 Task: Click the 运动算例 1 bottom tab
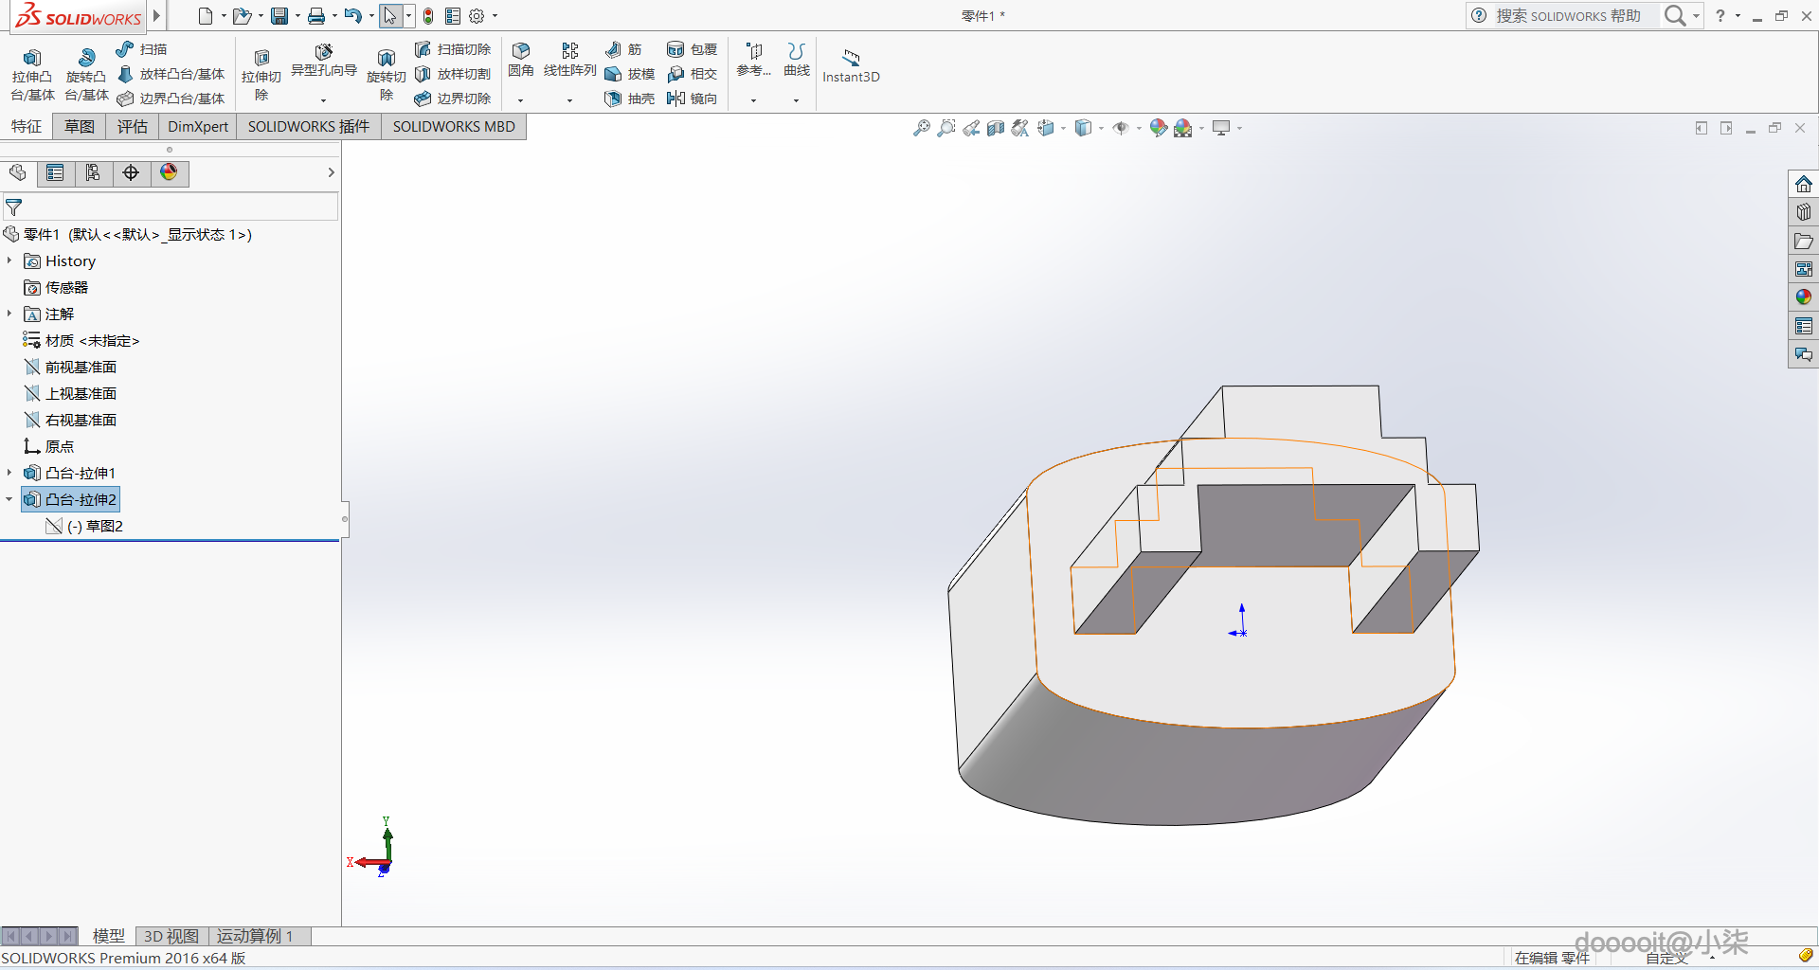point(255,936)
